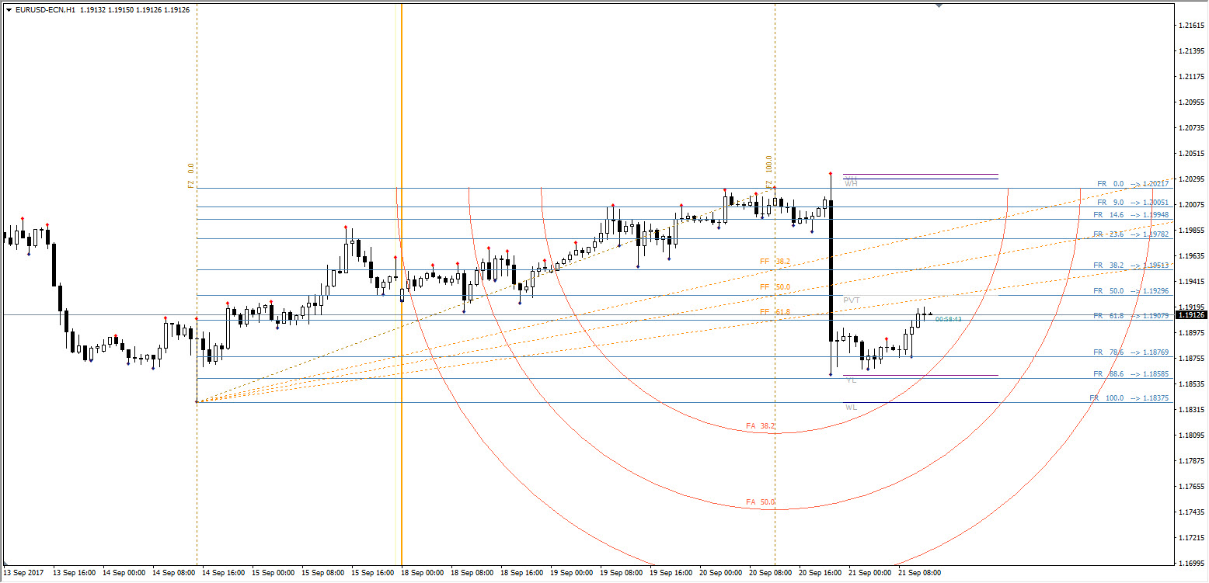Select the FF 38.2 Fibonacci fan label
Image resolution: width=1209 pixels, height=583 pixels.
(775, 262)
